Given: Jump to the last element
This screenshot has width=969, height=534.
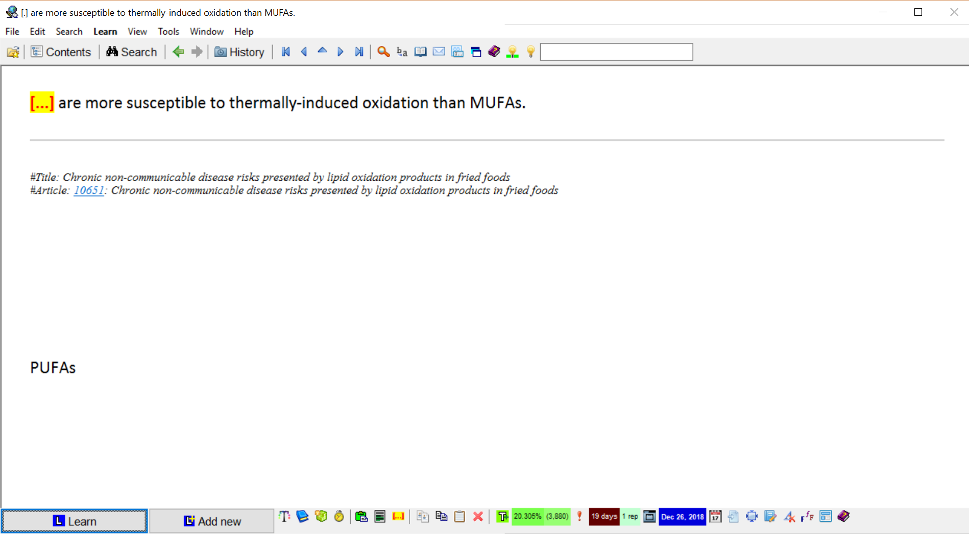Looking at the screenshot, I should point(359,52).
